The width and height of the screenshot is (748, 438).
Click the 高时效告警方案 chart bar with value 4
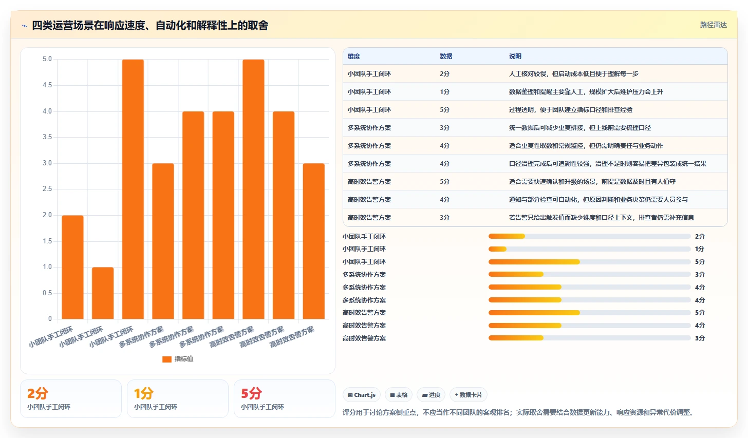pos(284,215)
